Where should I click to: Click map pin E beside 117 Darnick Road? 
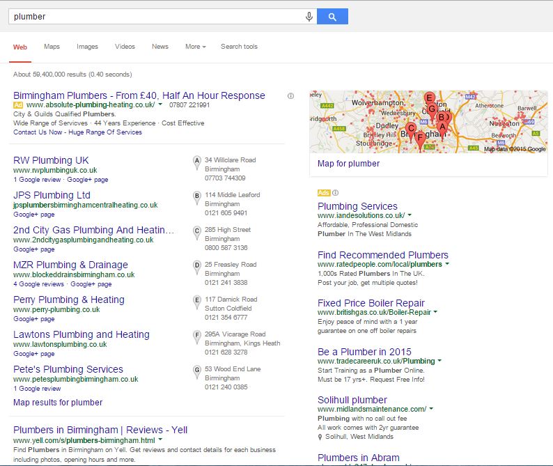coord(197,302)
